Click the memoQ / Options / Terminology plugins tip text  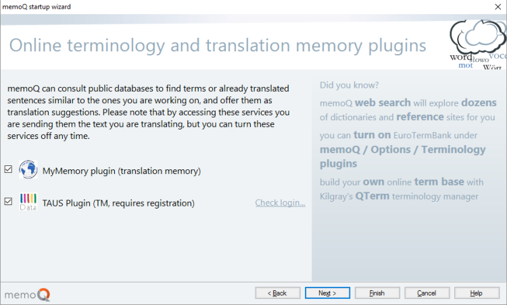(403, 157)
